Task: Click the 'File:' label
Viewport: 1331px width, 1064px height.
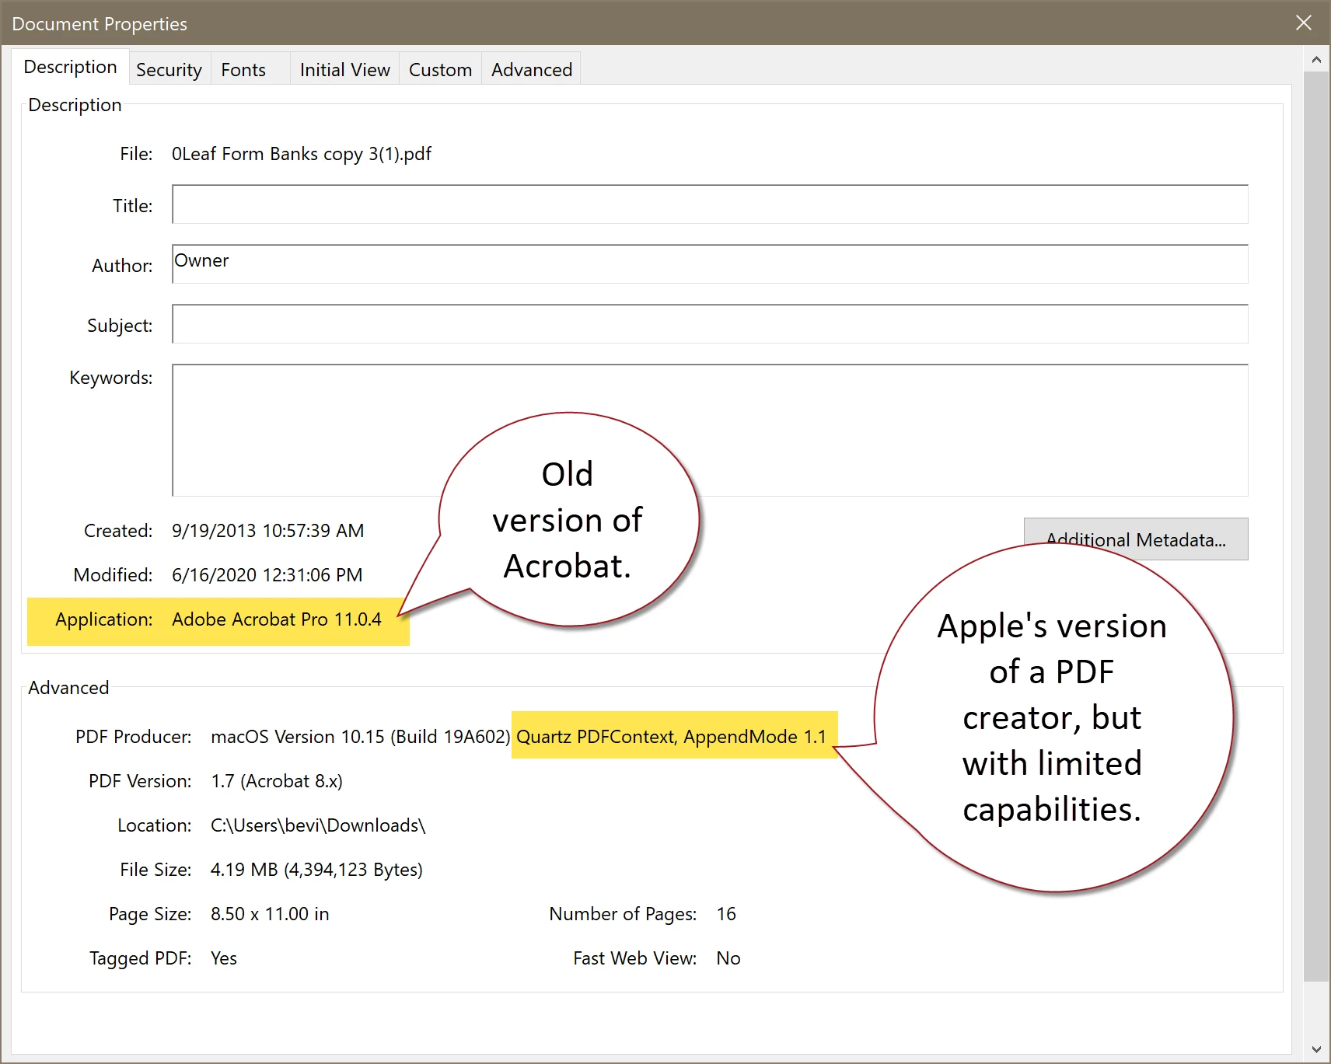Action: (136, 154)
